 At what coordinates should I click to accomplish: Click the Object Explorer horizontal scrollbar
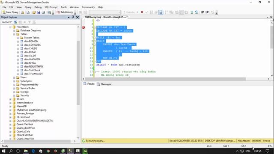pyautogui.click(x=37, y=141)
